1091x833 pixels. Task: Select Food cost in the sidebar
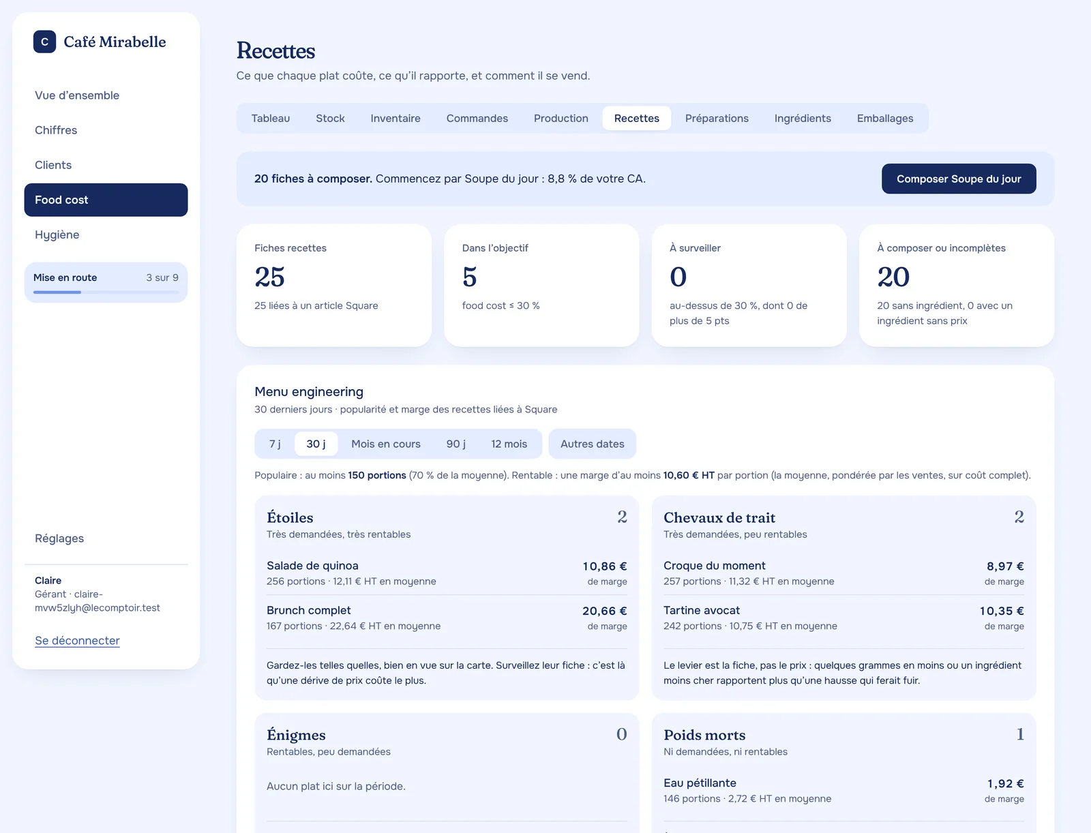point(106,200)
